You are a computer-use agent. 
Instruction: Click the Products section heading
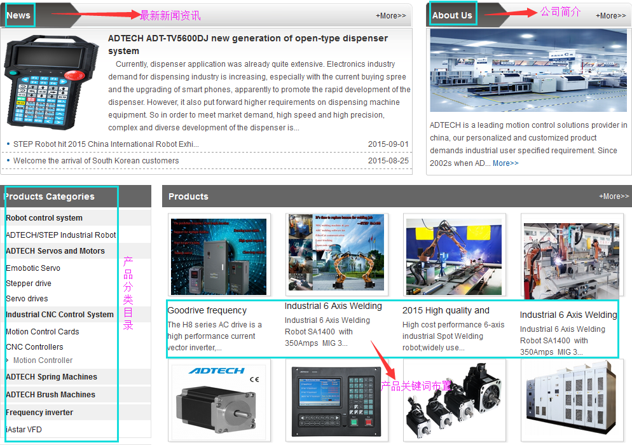pos(188,196)
